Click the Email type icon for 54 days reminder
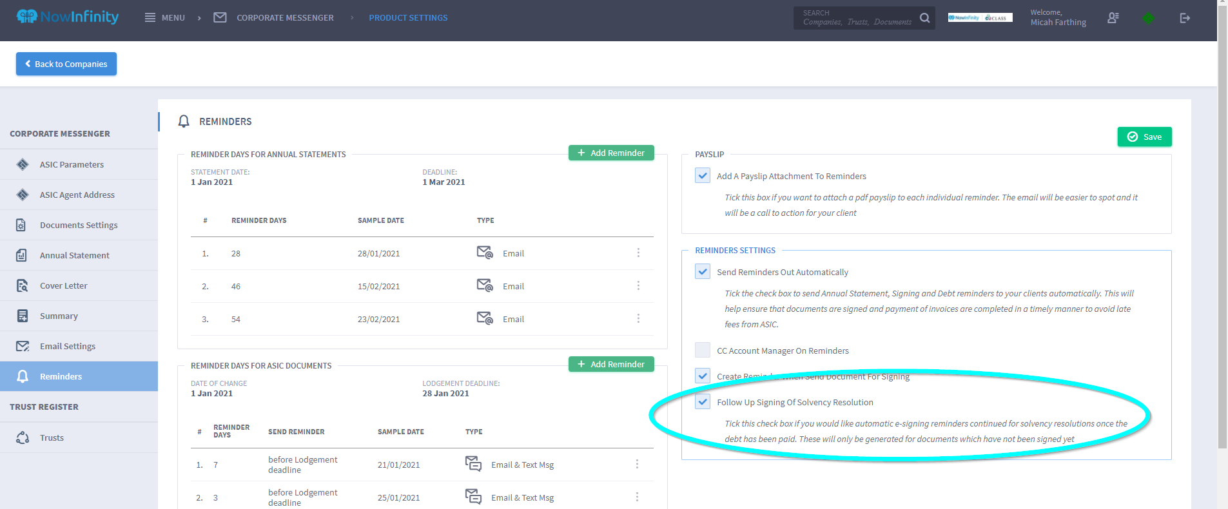 (x=485, y=318)
